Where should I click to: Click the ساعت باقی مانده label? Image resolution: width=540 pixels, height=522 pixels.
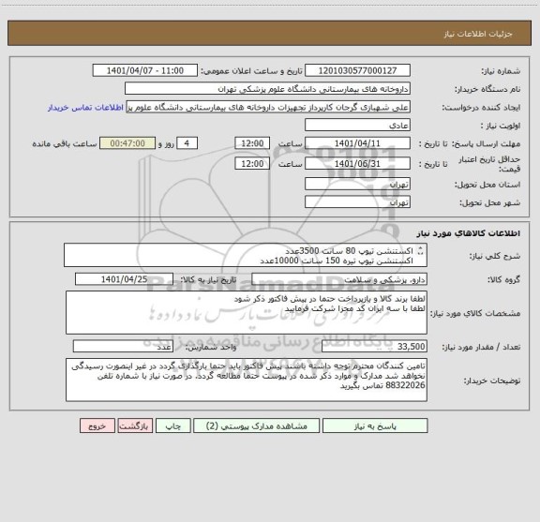tap(65, 143)
